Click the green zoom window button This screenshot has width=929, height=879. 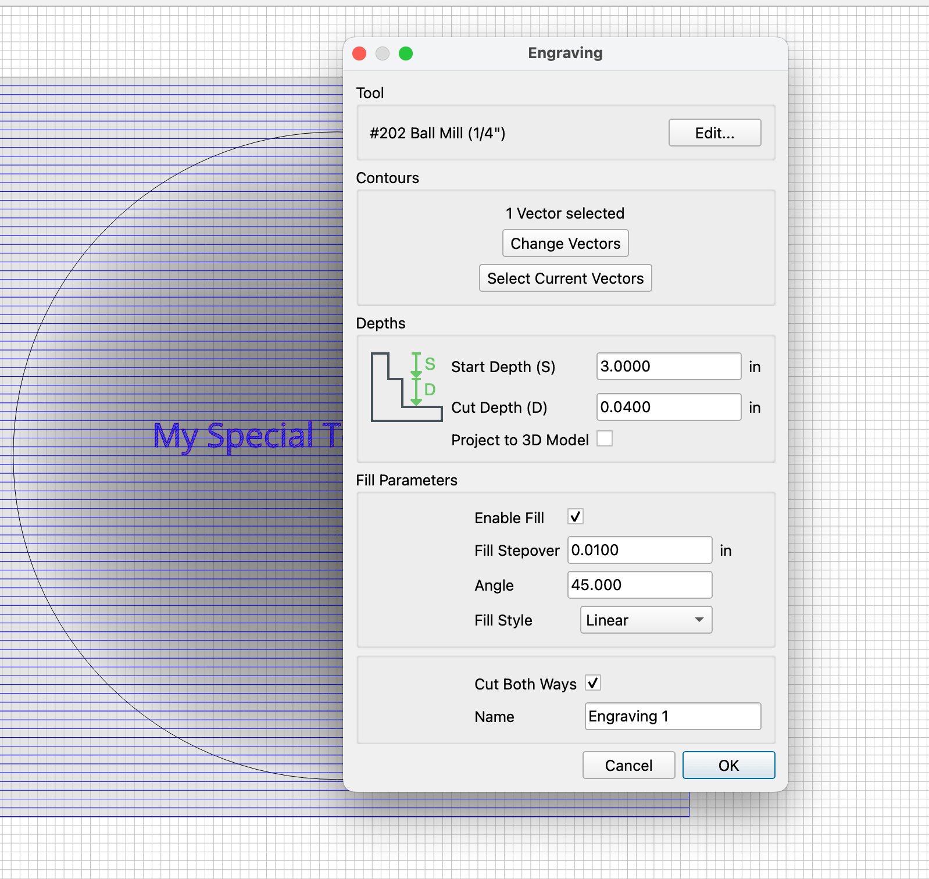tap(406, 53)
